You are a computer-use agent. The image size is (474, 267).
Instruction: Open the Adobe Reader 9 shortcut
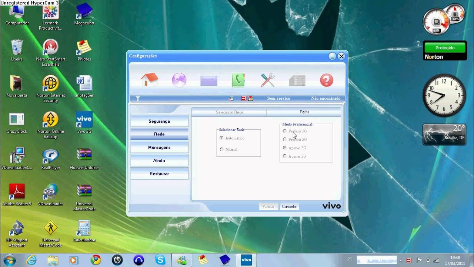[17, 195]
